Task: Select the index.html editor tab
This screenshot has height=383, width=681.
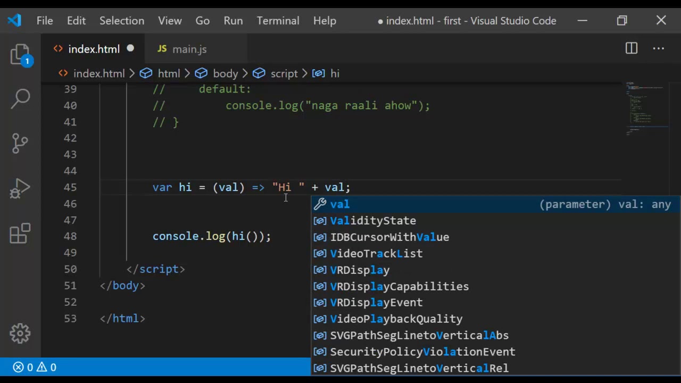Action: (x=94, y=49)
